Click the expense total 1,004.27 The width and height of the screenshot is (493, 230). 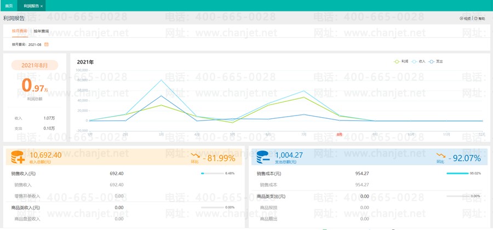(x=289, y=154)
